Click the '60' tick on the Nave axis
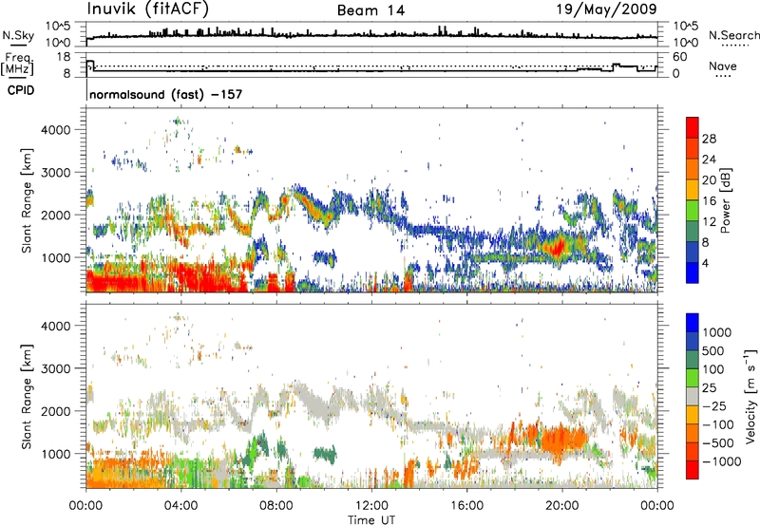The width and height of the screenshot is (760, 526). click(679, 57)
